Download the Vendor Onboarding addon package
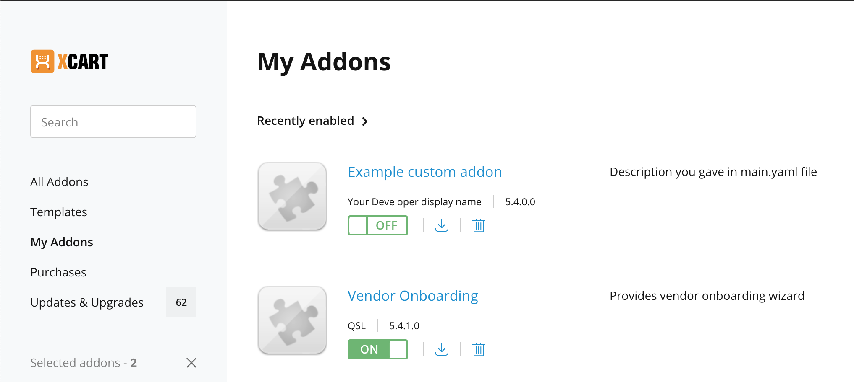 click(442, 349)
